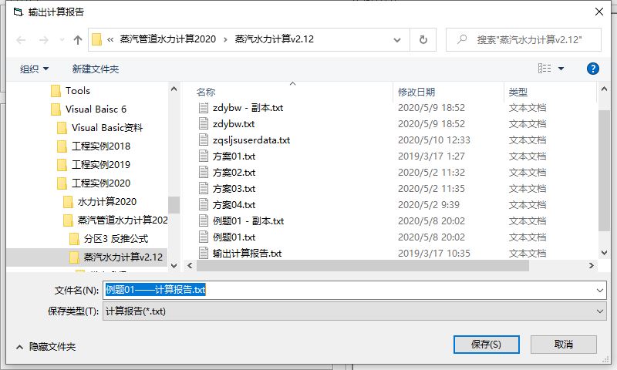Open the 保存类型 dropdown
This screenshot has width=617, height=370.
pyautogui.click(x=600, y=311)
